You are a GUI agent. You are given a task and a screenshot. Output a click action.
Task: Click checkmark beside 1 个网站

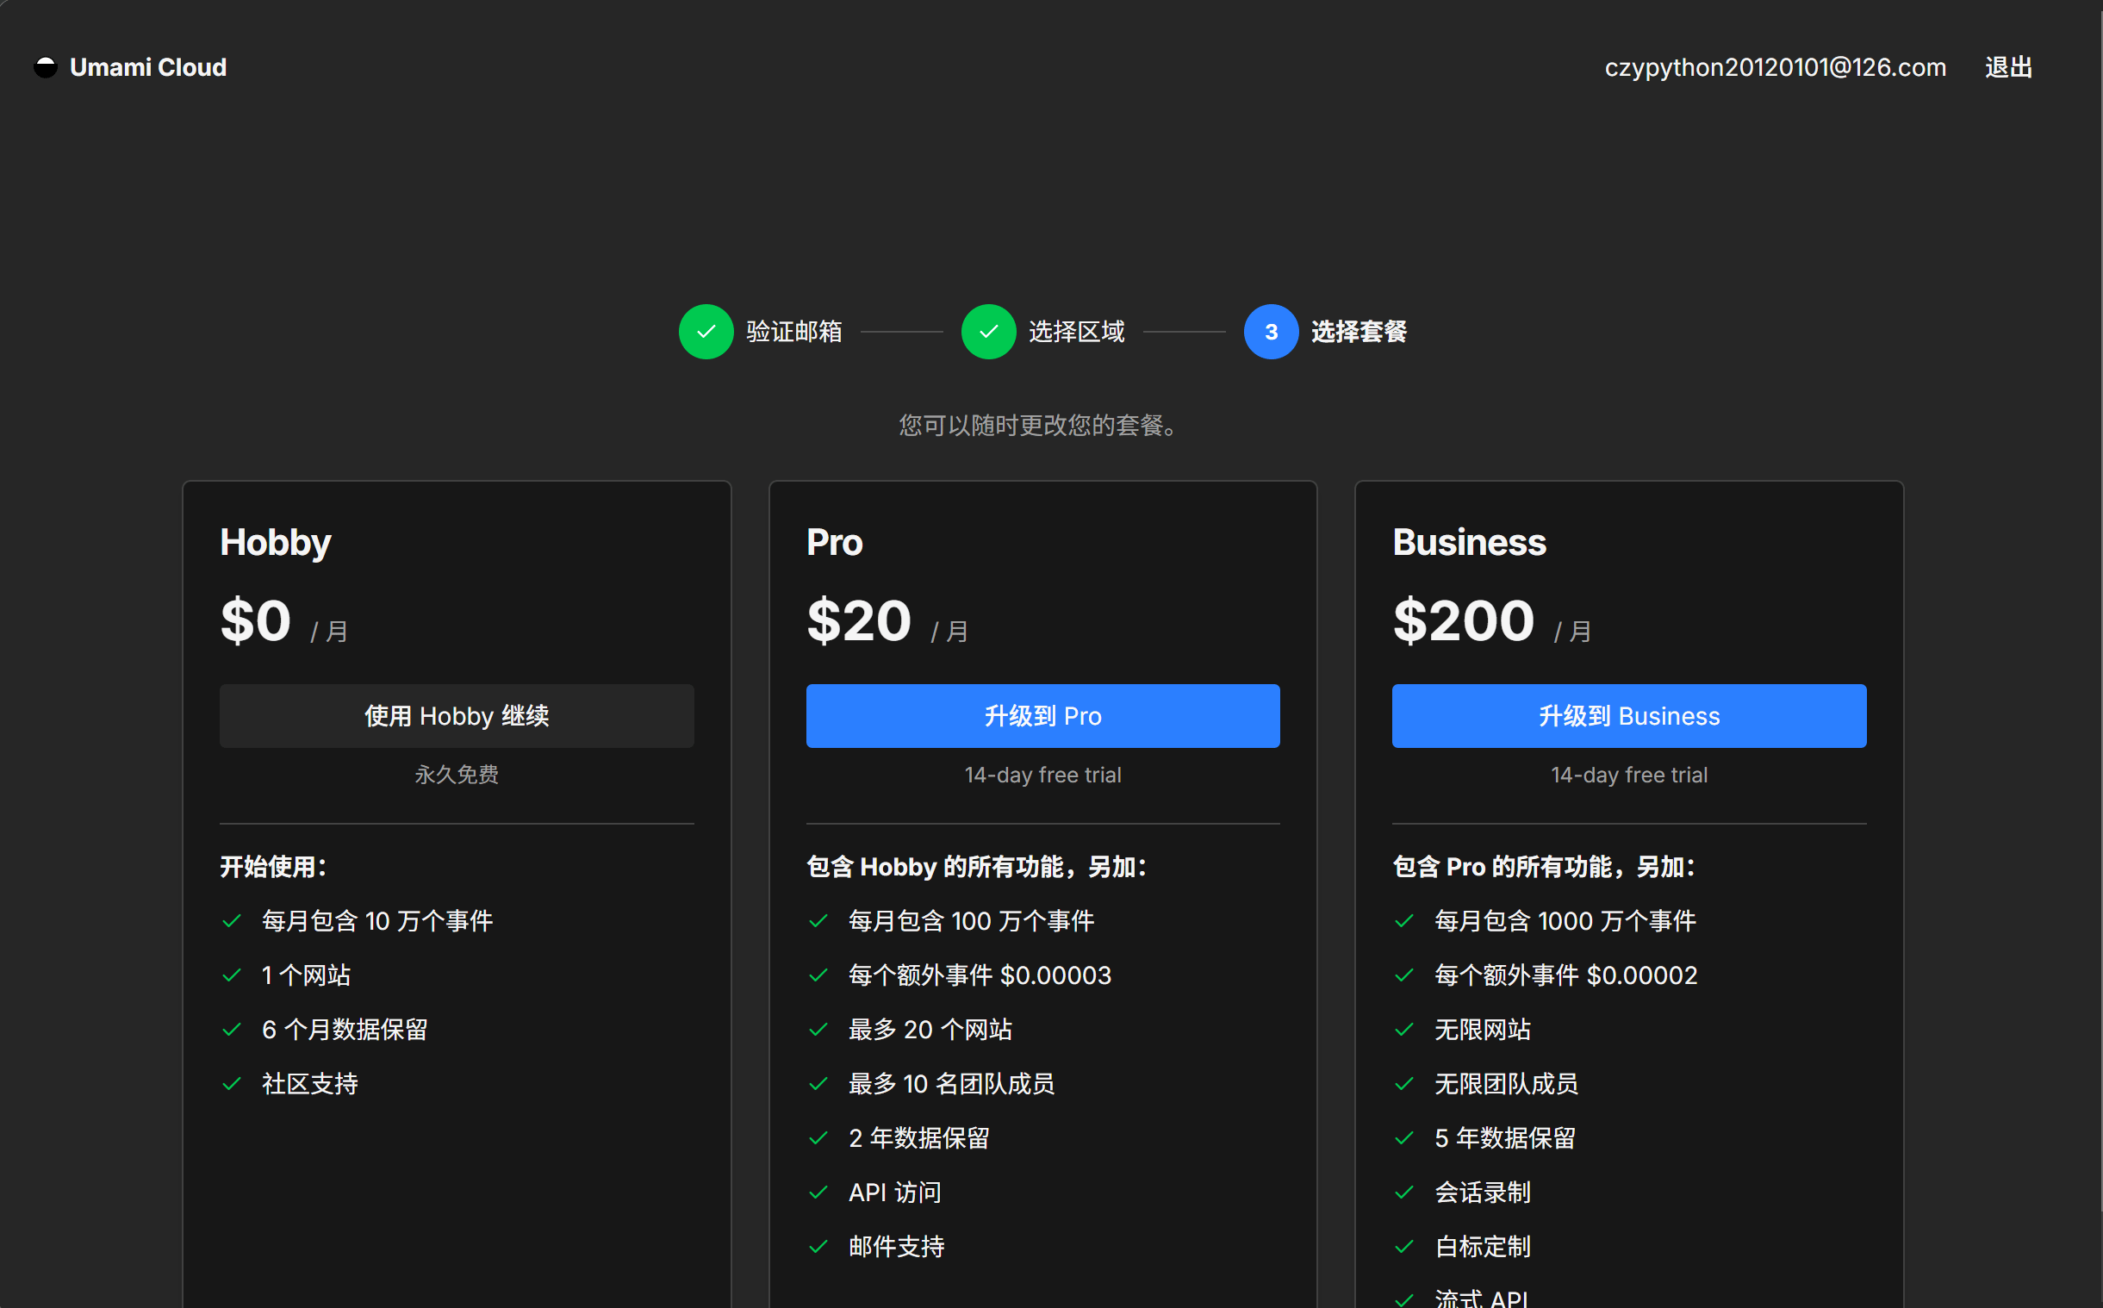coord(232,975)
